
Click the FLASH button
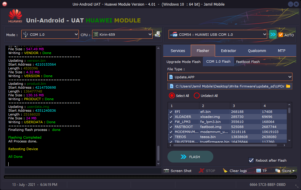(190, 157)
